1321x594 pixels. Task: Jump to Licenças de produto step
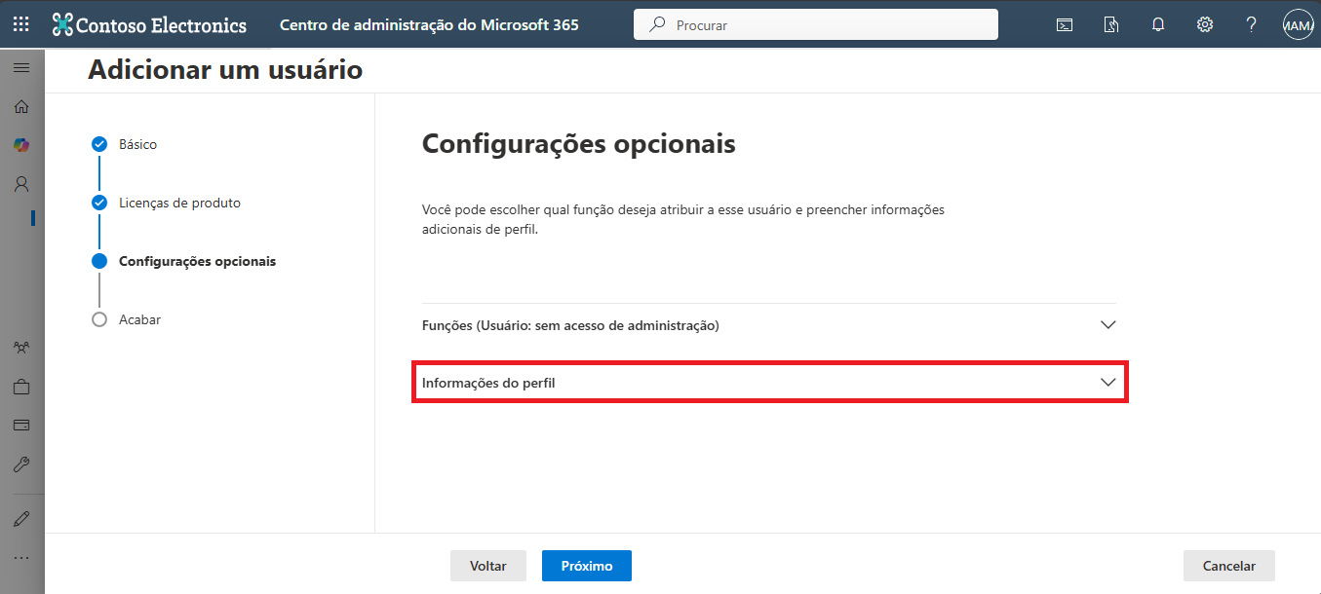click(179, 203)
